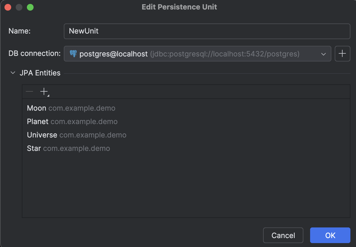Confirm with the OK button

tap(330, 235)
